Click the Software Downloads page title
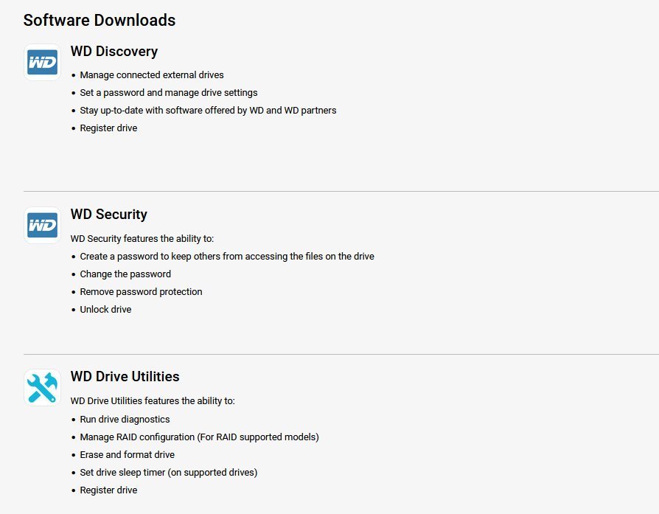The image size is (659, 514). (x=100, y=20)
